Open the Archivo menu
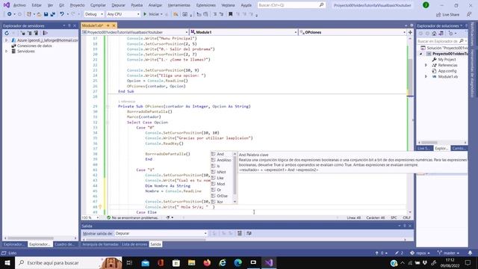478x269 pixels. (19, 5)
